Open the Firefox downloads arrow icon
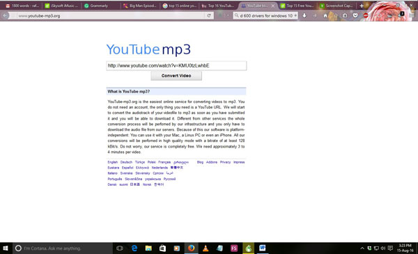This screenshot has height=254, width=418. [x=304, y=16]
